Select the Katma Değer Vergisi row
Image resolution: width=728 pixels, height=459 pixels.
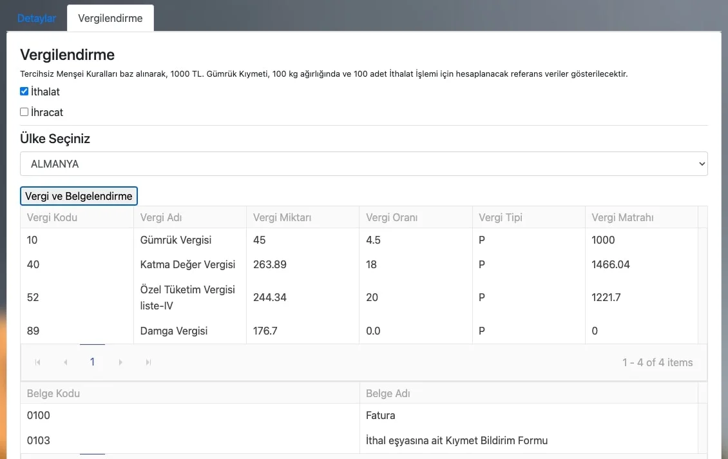click(x=187, y=264)
